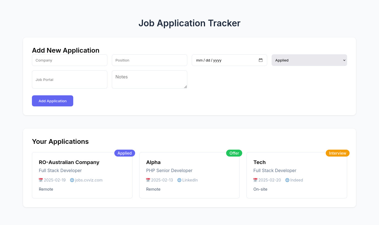Viewport: 379px width, 225px height.
Task: Click the calendar icon on the Tech card
Action: point(255,180)
